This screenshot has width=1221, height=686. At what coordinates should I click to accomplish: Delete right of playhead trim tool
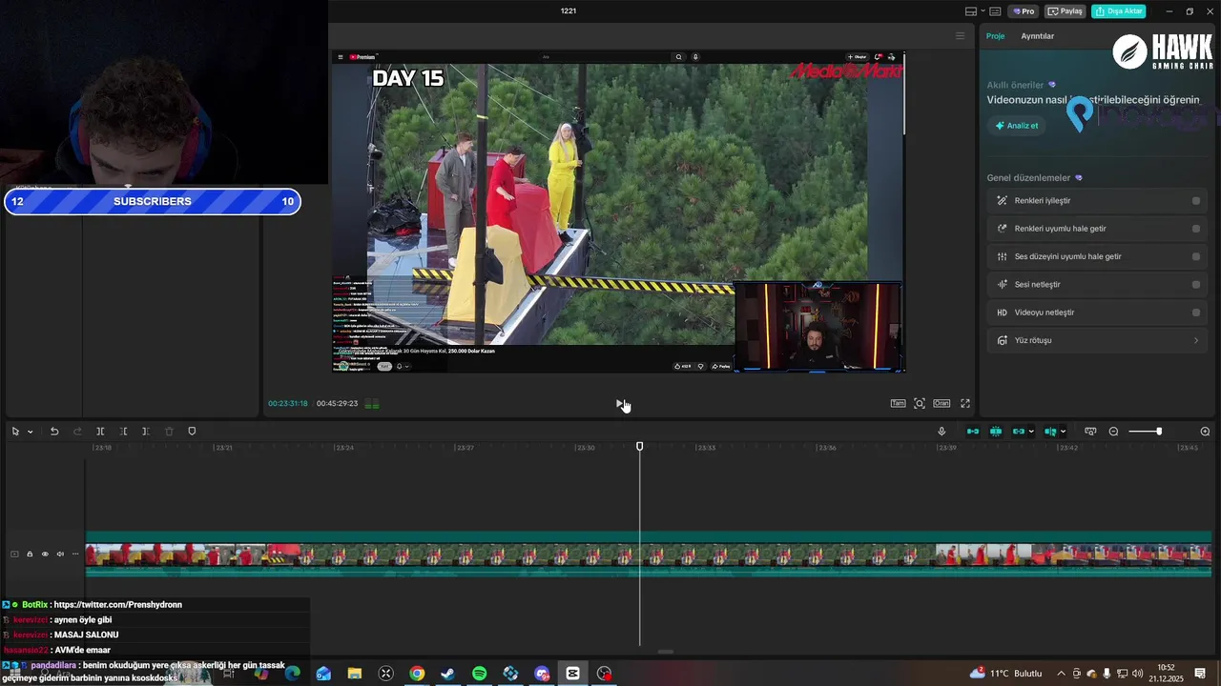tap(146, 432)
